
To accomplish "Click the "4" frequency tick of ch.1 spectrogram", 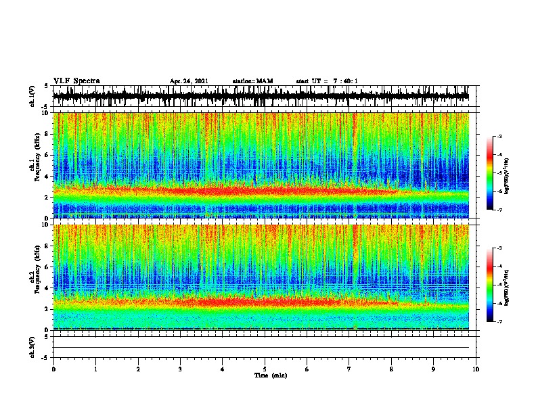I will 48,177.
